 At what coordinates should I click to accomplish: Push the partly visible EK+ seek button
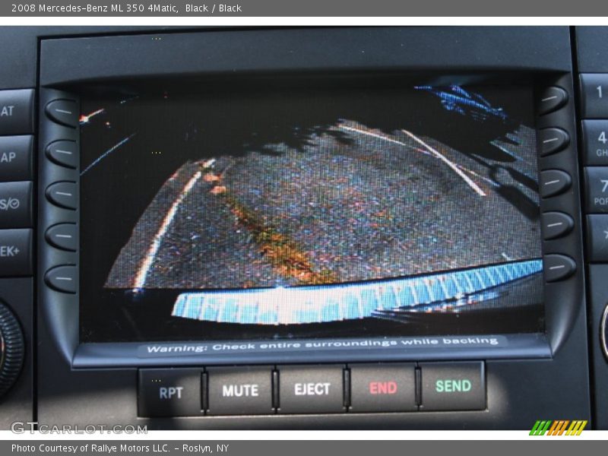coord(15,252)
